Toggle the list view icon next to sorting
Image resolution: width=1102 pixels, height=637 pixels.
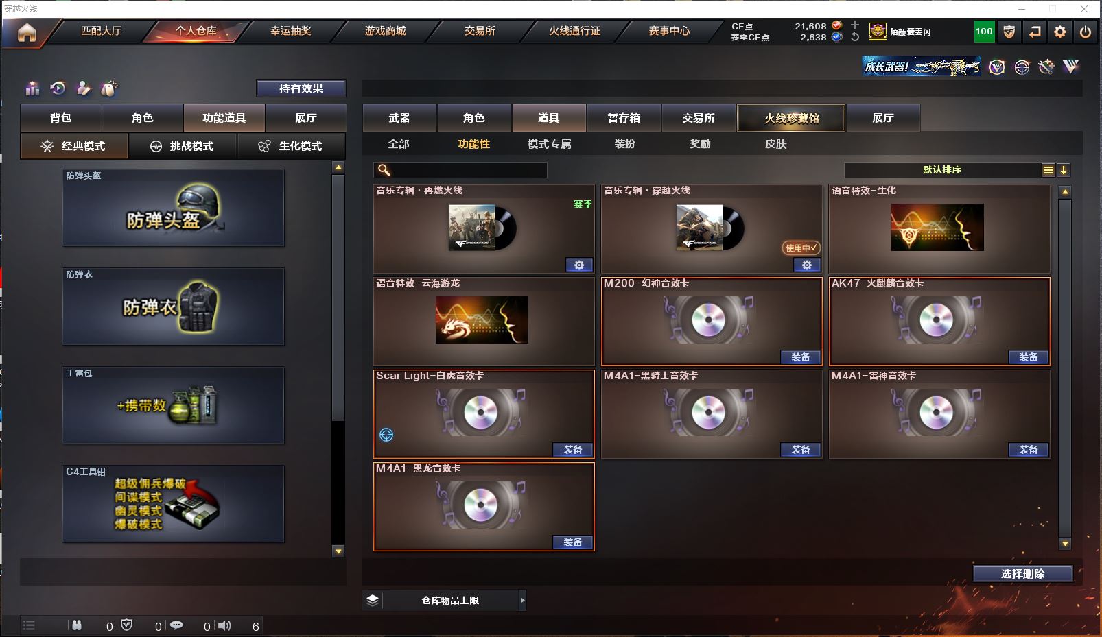click(x=1048, y=170)
